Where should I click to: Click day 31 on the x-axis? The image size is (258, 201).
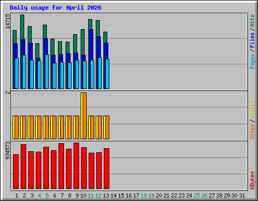(242, 195)
